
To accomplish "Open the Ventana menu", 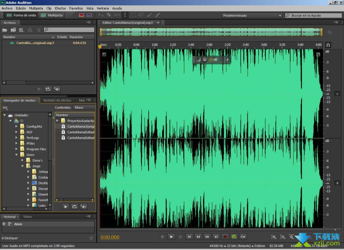I will pos(103,8).
